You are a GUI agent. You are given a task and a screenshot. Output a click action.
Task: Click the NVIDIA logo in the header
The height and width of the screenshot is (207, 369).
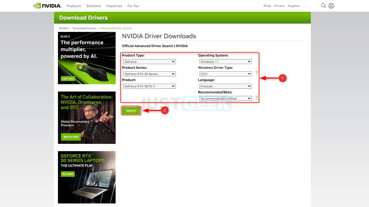(47, 6)
